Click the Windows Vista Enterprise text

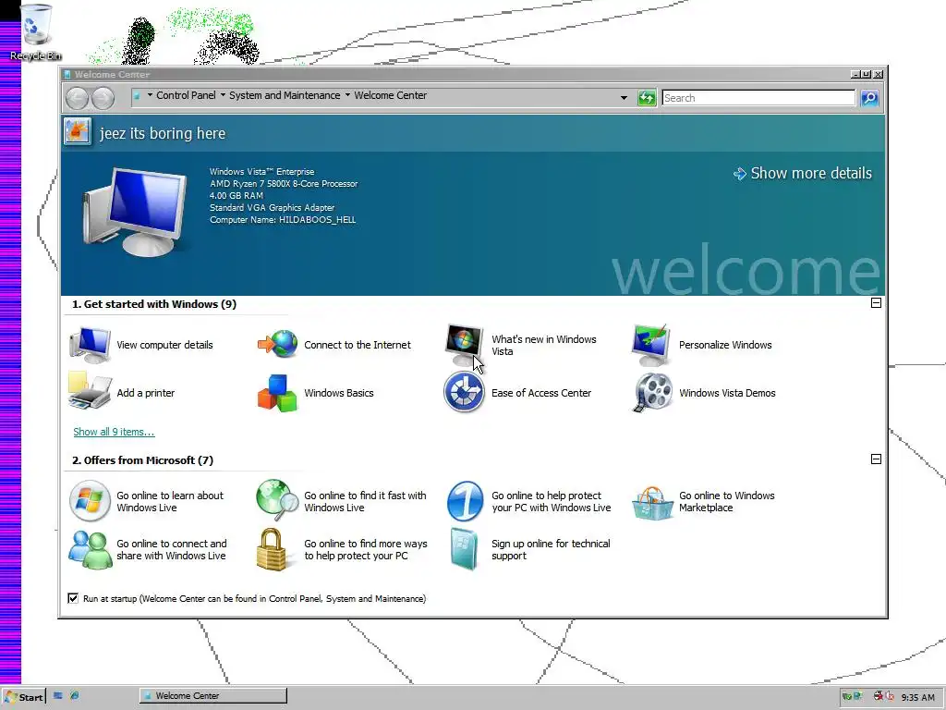click(261, 171)
